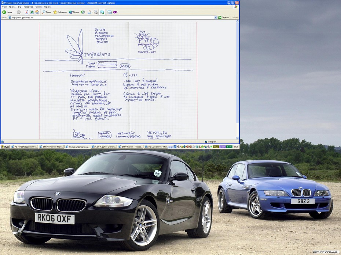The height and width of the screenshot is (255, 341).
Task: Open the Поиск search panel
Action: pyautogui.click(x=47, y=12)
